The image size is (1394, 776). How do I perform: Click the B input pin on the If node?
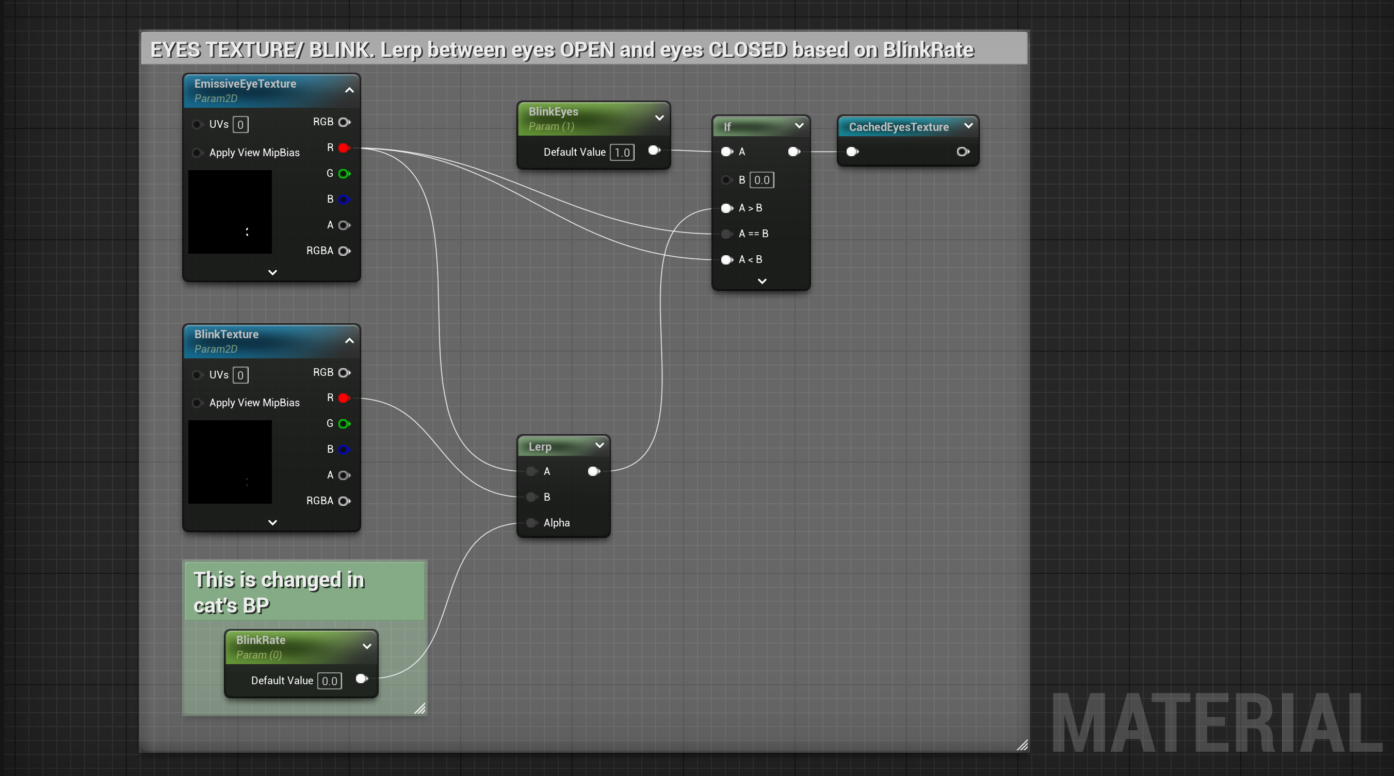[x=727, y=180]
